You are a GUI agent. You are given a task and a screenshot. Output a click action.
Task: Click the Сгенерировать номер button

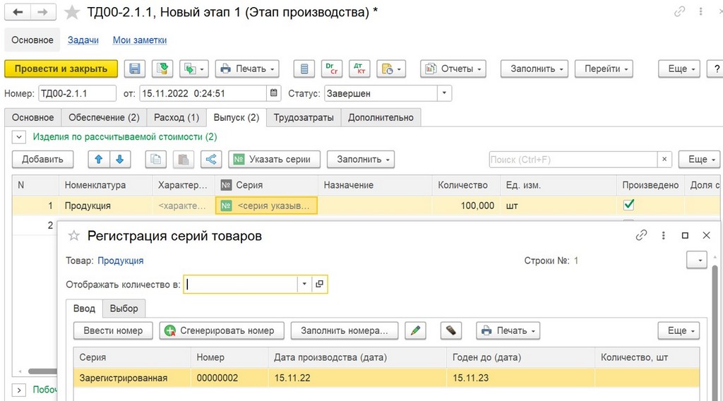click(222, 330)
